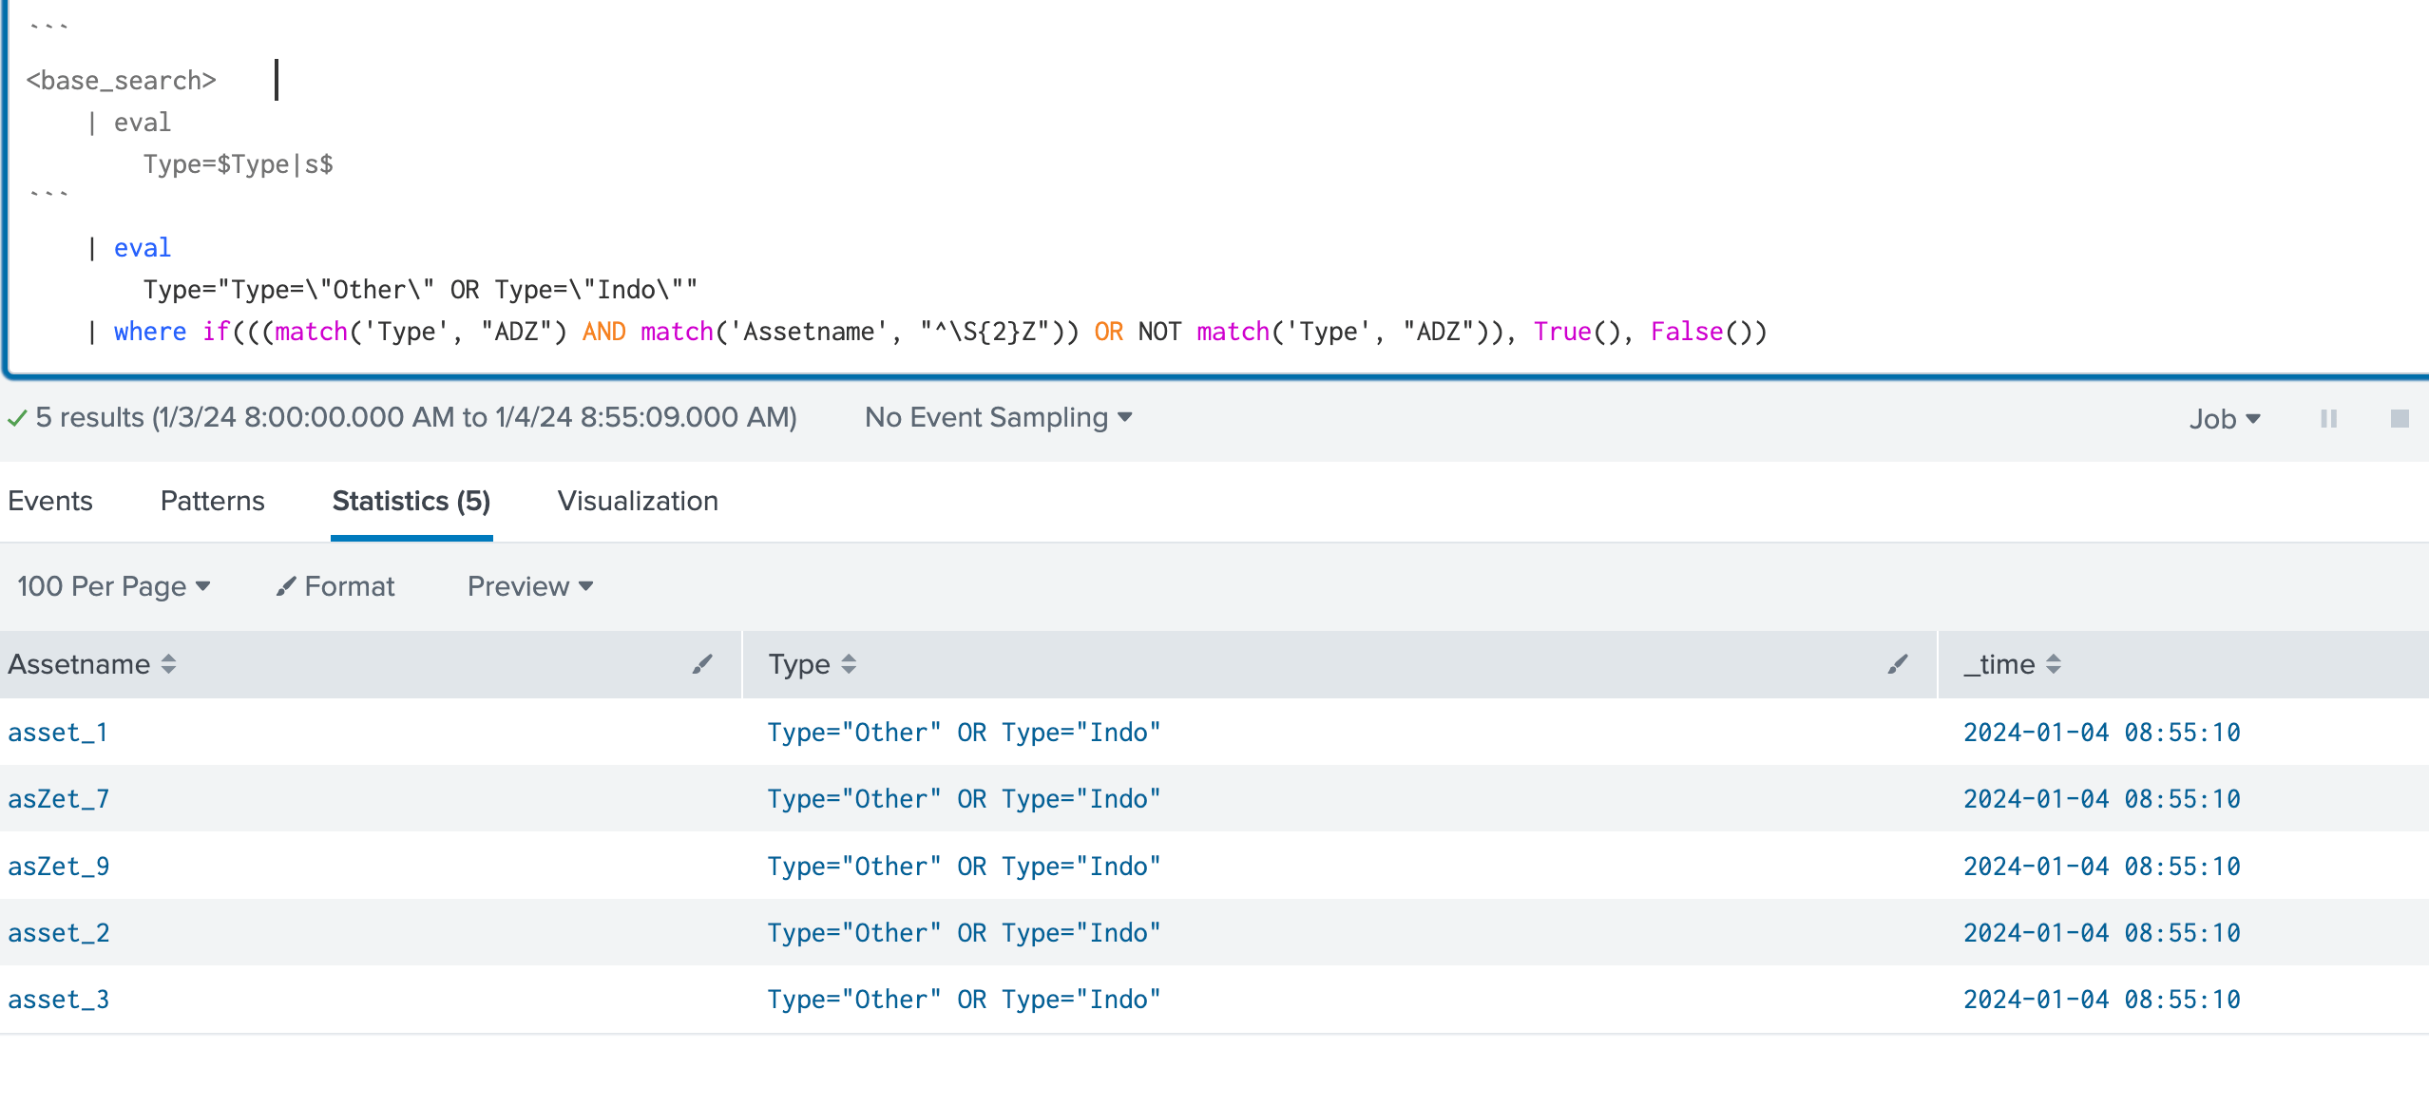Click the green checkmark beside the results count

coord(17,418)
